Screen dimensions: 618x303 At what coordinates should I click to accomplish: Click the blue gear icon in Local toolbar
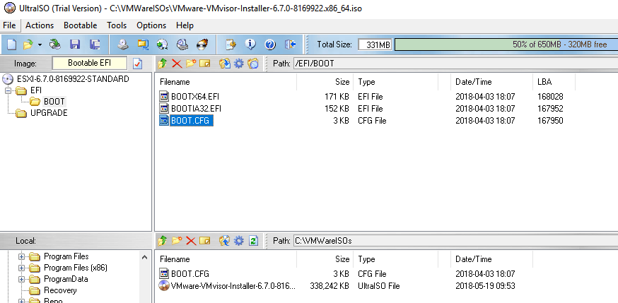coord(239,240)
